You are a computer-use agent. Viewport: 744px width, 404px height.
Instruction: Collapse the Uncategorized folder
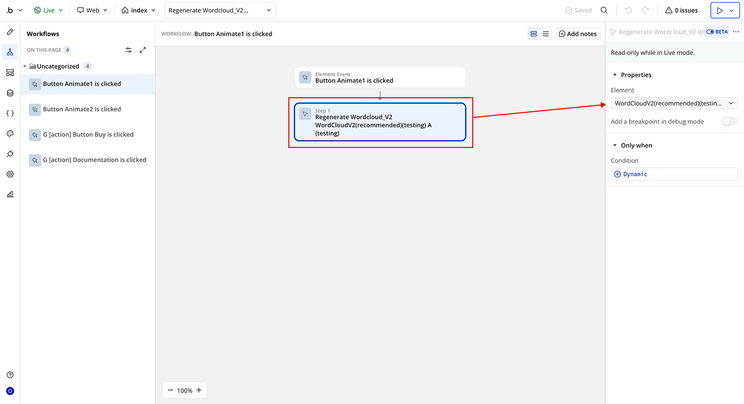pos(25,66)
